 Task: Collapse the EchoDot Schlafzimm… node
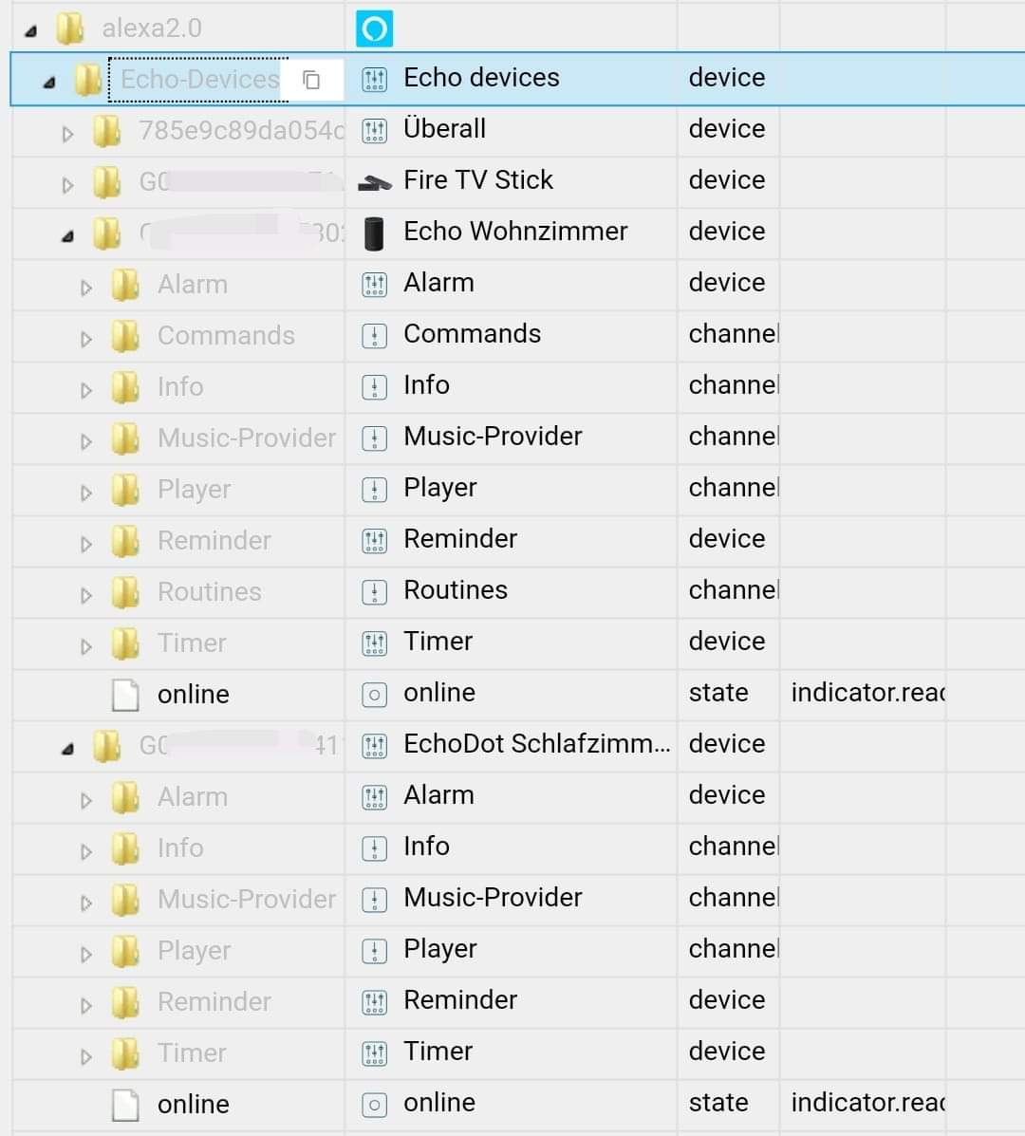(x=68, y=749)
